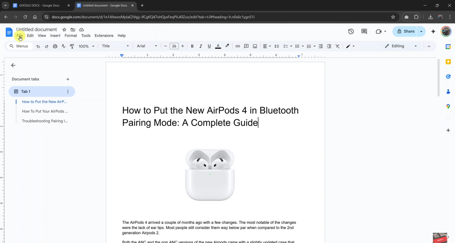The width and height of the screenshot is (455, 243).
Task: Open the highlight color marker
Action: coord(227,46)
